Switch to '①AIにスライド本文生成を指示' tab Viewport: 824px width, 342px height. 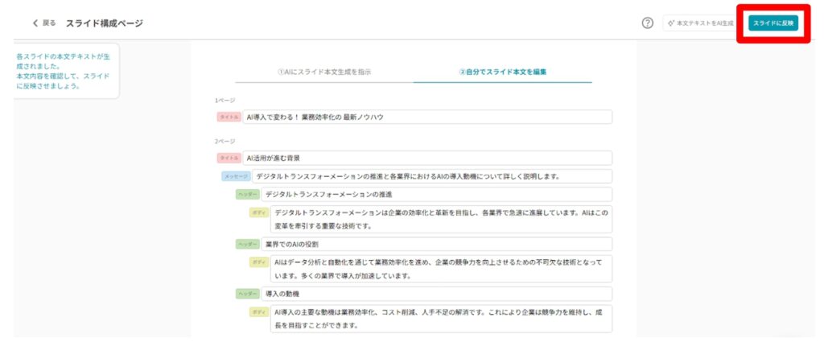[324, 72]
